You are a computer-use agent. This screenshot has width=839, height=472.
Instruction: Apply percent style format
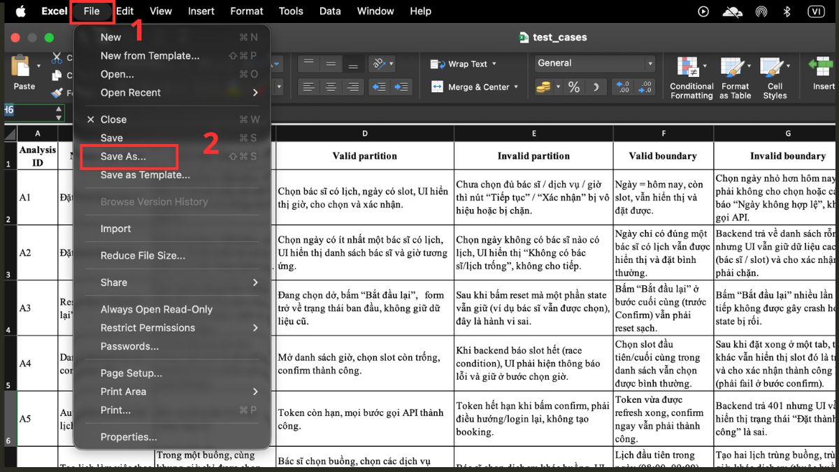click(574, 87)
